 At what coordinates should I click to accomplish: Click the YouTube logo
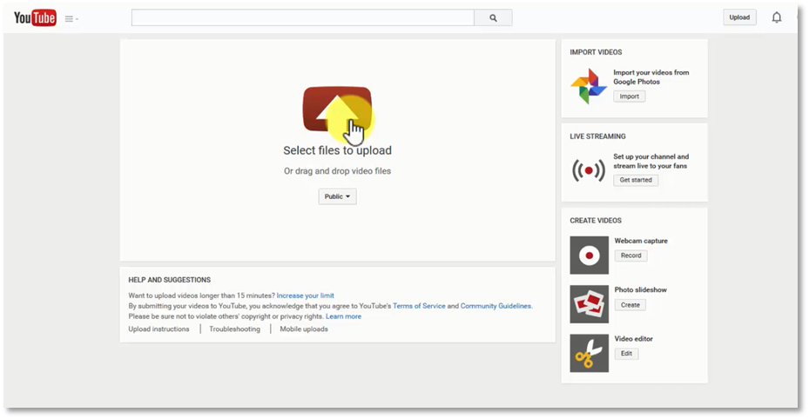tap(35, 18)
